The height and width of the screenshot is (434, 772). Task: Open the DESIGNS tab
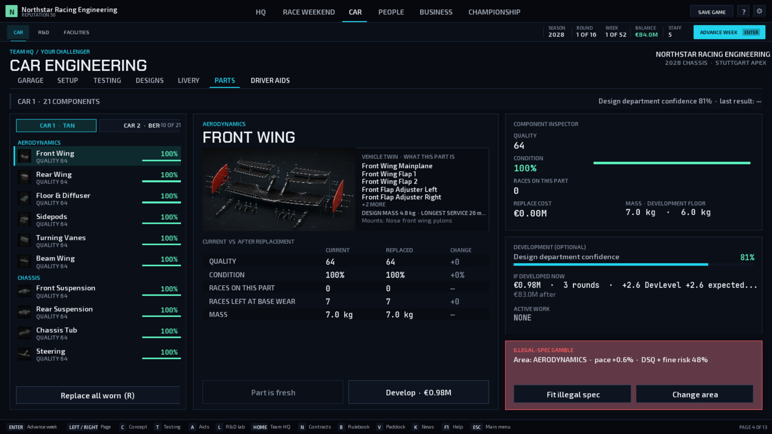pos(150,80)
